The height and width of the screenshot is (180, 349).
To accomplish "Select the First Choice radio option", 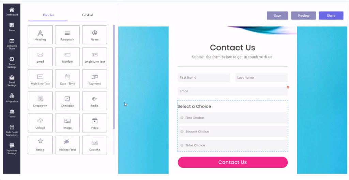I will [x=182, y=118].
